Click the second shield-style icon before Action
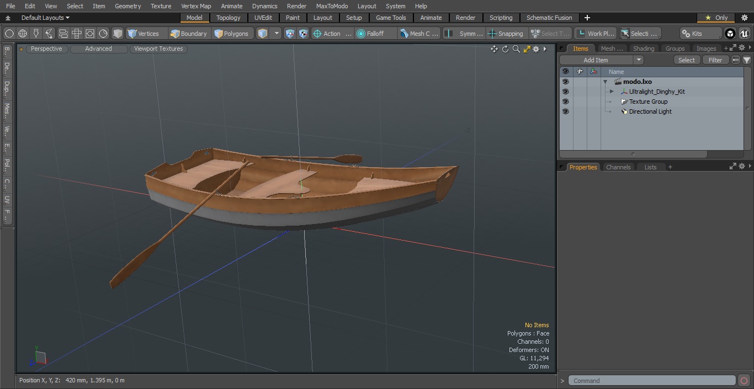Image resolution: width=754 pixels, height=389 pixels. tap(303, 34)
